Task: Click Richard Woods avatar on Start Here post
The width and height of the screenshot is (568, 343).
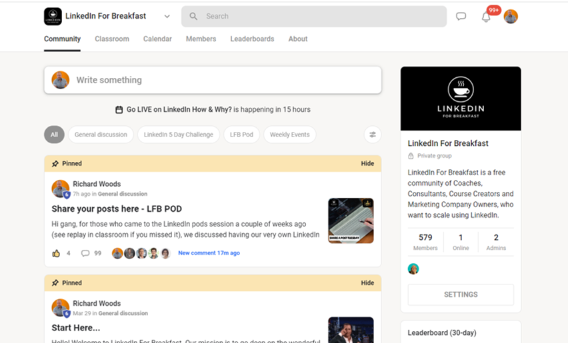Action: (61, 308)
